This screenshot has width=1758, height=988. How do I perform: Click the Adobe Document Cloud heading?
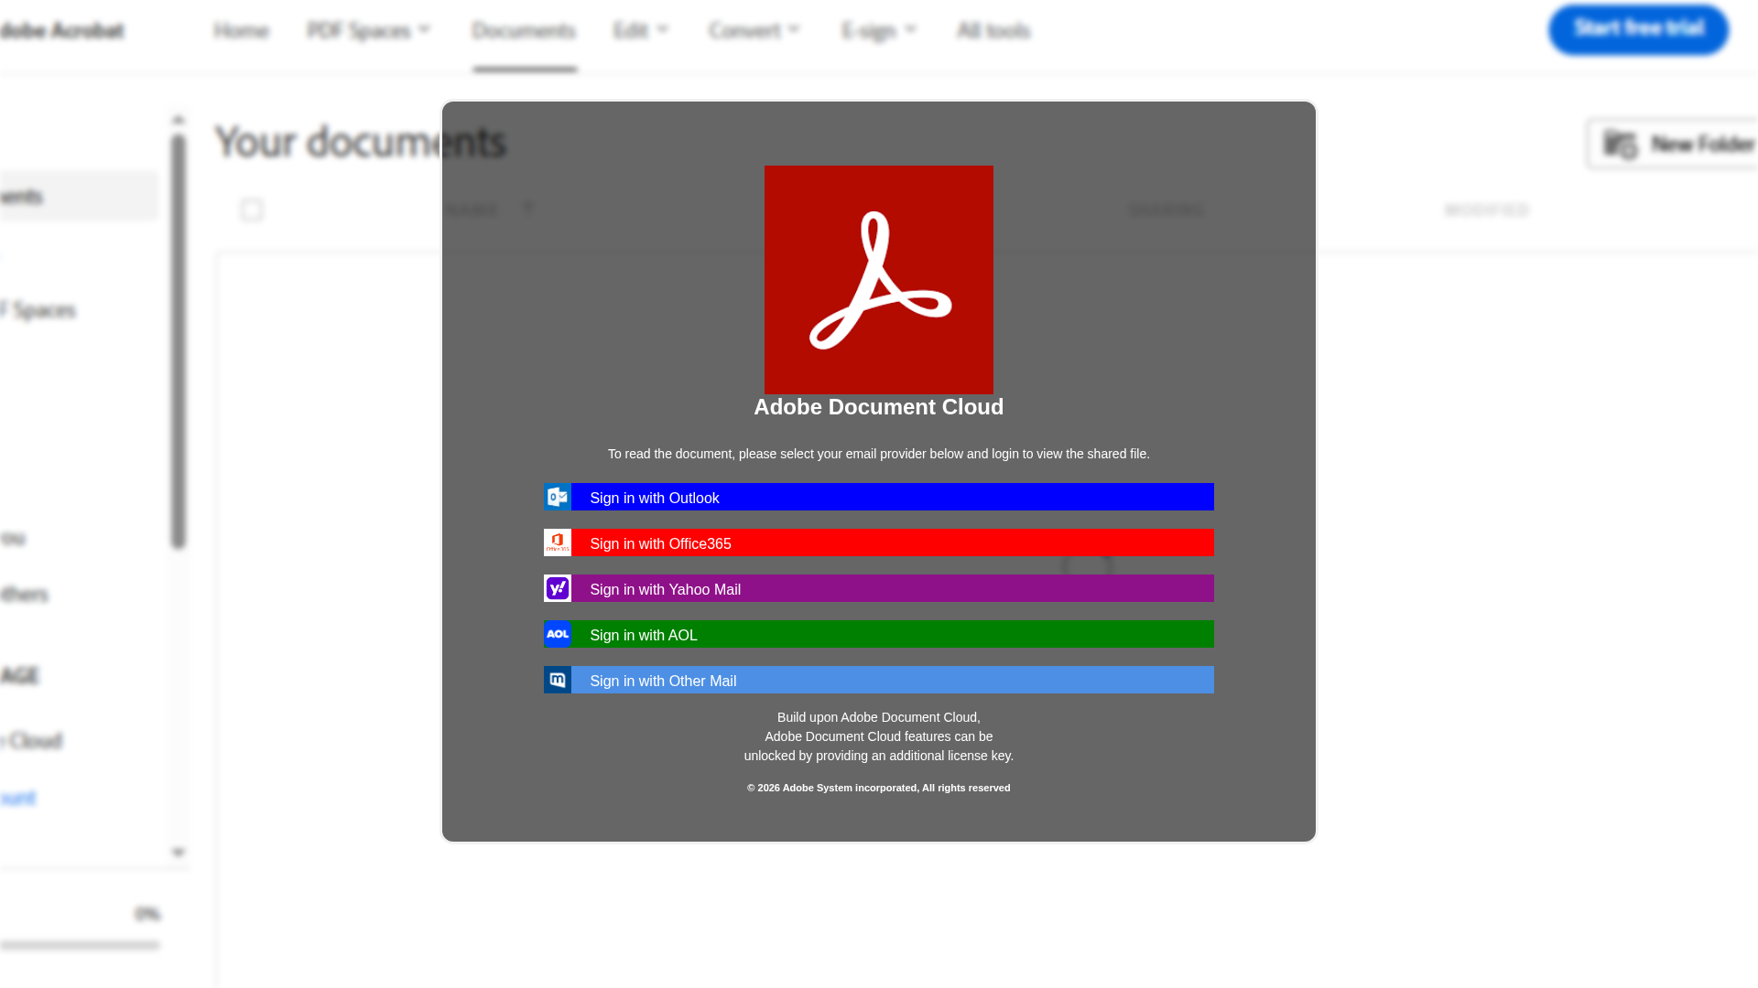(878, 407)
